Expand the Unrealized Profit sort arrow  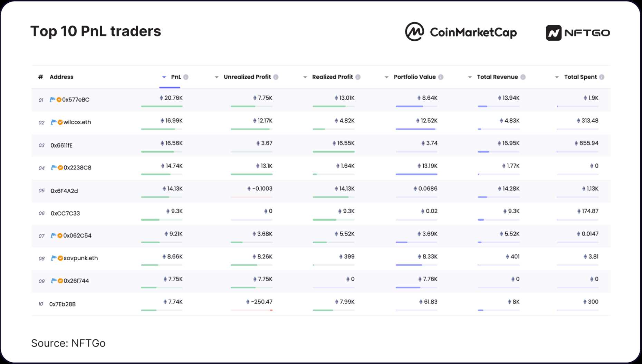pos(217,77)
